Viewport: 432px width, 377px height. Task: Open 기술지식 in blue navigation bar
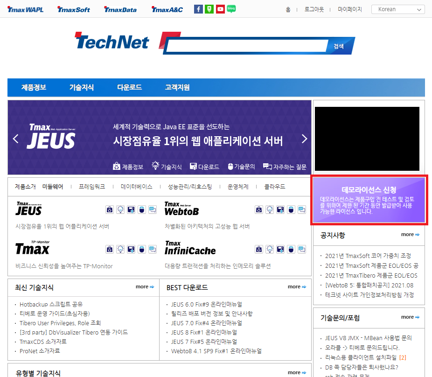(x=82, y=87)
